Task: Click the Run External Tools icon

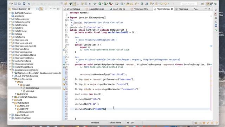Action: pyautogui.click(x=110, y=4)
